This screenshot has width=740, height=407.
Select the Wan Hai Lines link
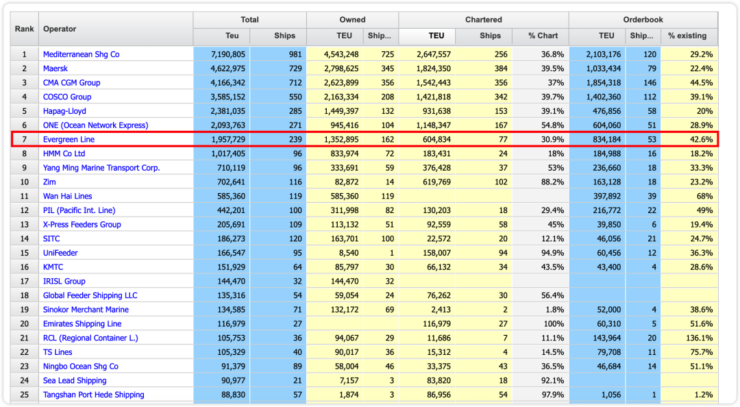click(x=67, y=196)
